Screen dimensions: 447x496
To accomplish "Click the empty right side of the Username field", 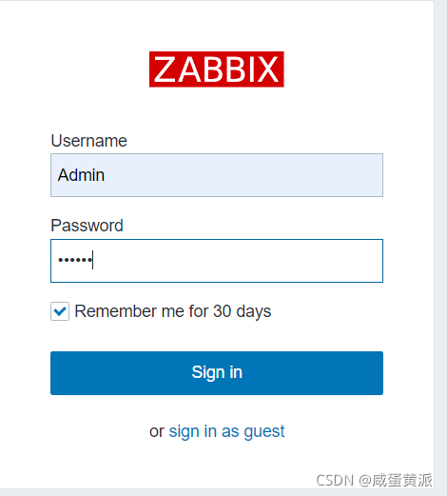I will point(285,175).
